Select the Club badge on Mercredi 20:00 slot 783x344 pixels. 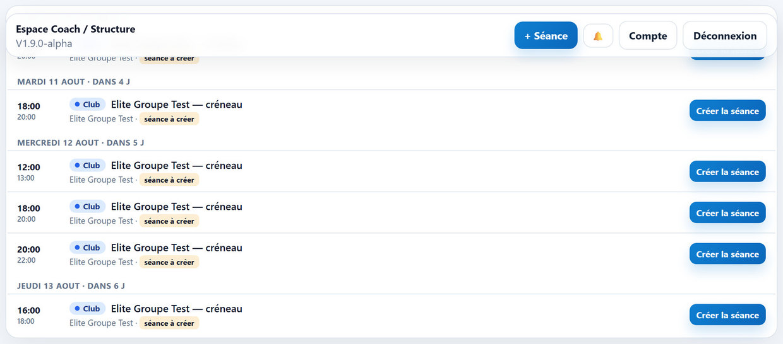coord(87,248)
